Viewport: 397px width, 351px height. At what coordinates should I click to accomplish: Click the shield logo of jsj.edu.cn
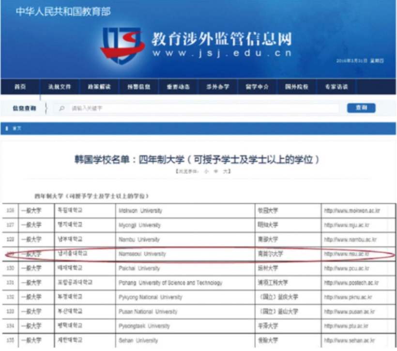point(122,46)
